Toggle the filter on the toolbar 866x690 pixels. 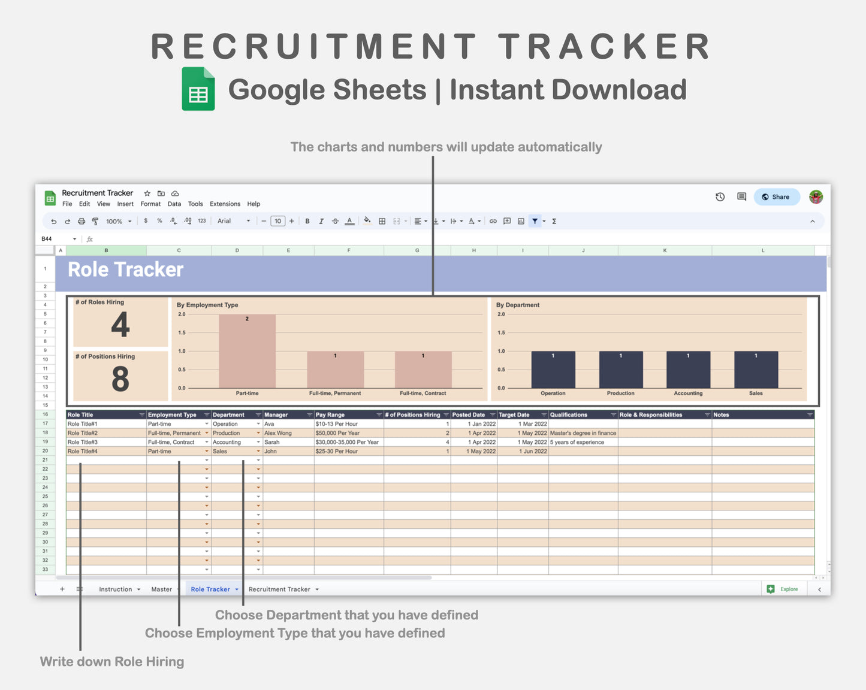[535, 221]
